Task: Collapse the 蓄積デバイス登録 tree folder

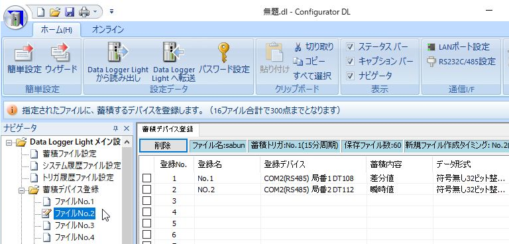Action: (22, 190)
